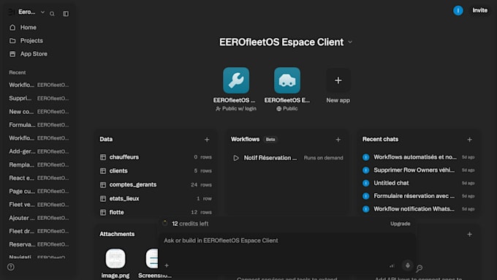Open the comptes_gerants table
The image size is (497, 280).
point(156,184)
